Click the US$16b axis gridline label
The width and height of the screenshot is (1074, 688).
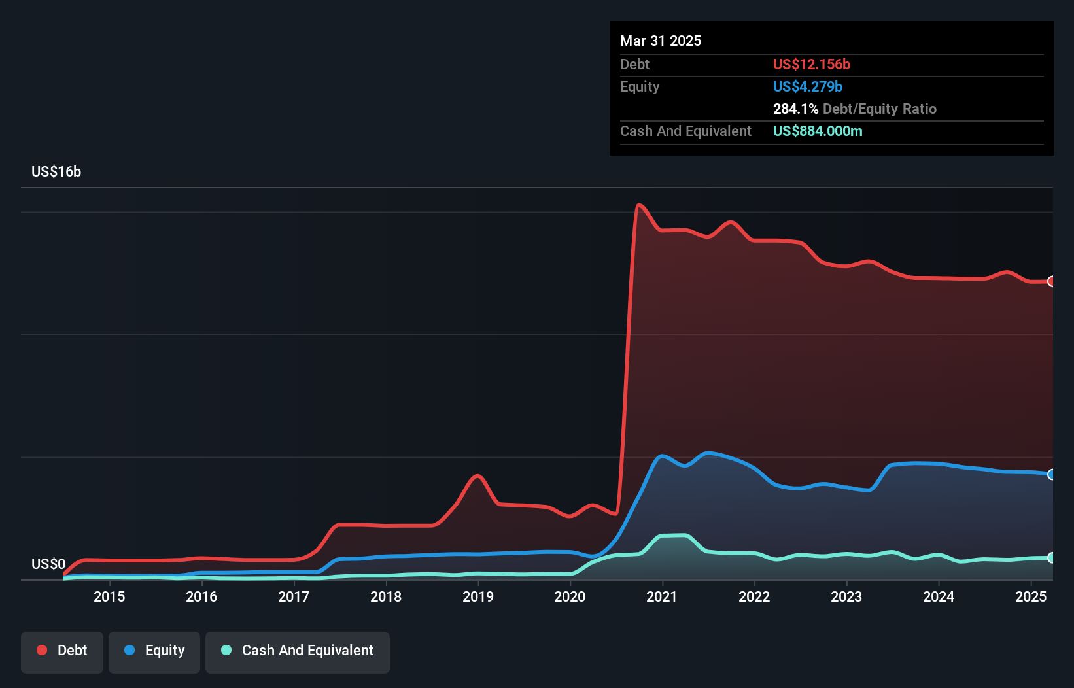(x=56, y=171)
